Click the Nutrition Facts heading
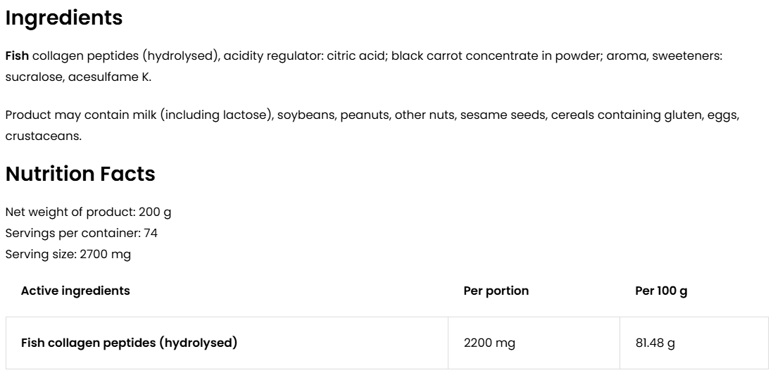The image size is (773, 375). [x=80, y=174]
